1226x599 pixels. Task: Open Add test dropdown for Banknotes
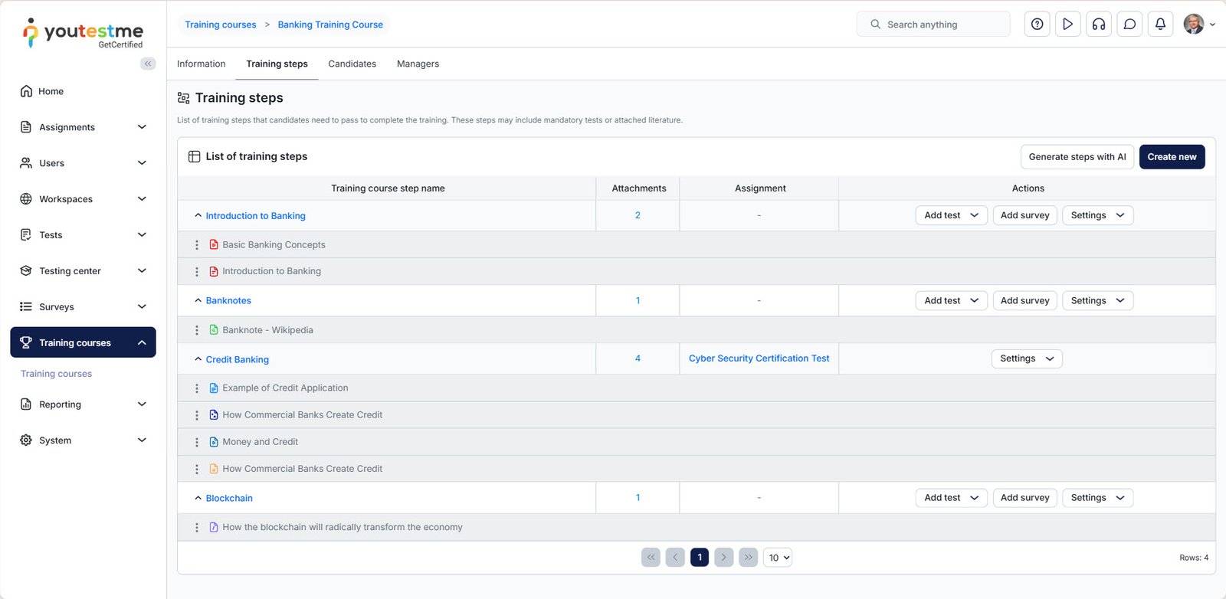[951, 301]
